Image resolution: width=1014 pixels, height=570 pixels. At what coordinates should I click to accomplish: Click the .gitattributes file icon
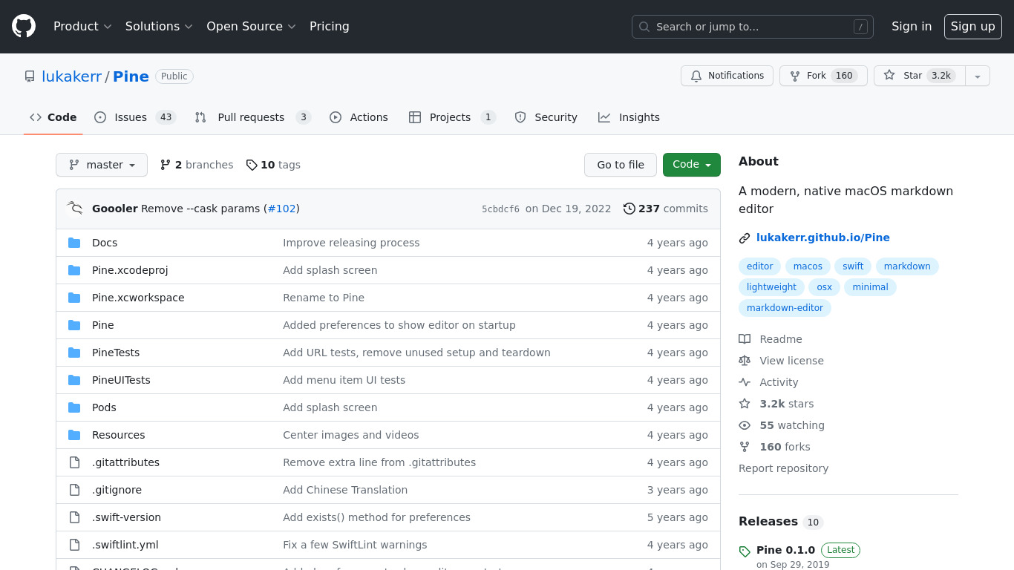point(74,462)
